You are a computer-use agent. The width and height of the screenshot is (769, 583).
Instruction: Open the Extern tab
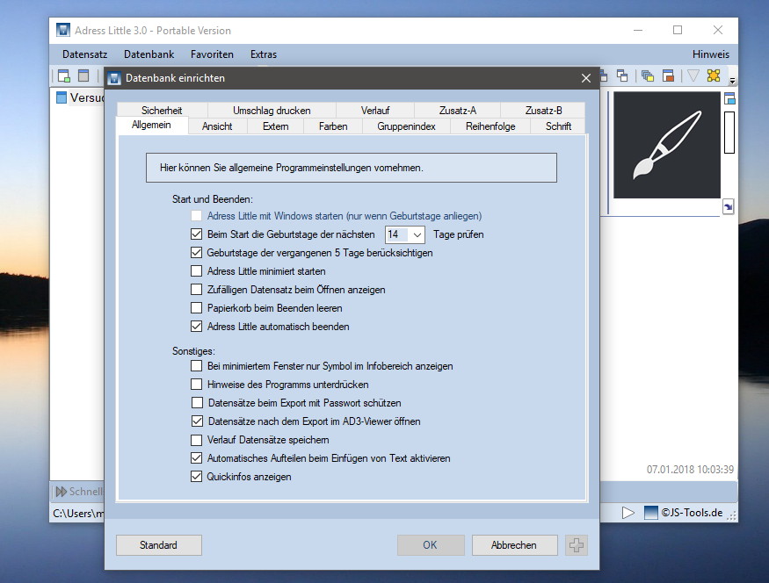(276, 126)
